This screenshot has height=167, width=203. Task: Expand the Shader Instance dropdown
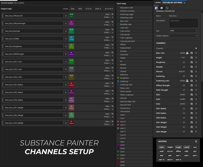coord(183,36)
